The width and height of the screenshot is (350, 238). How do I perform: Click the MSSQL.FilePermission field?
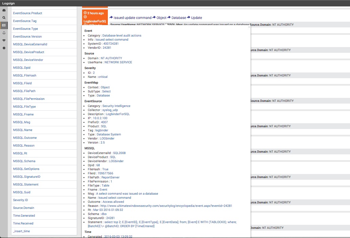[44, 99]
